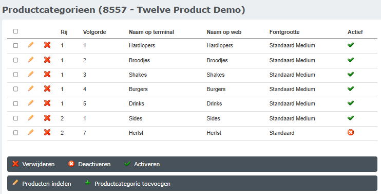The image size is (381, 194).
Task: Delete the Sides category
Action: 47,118
